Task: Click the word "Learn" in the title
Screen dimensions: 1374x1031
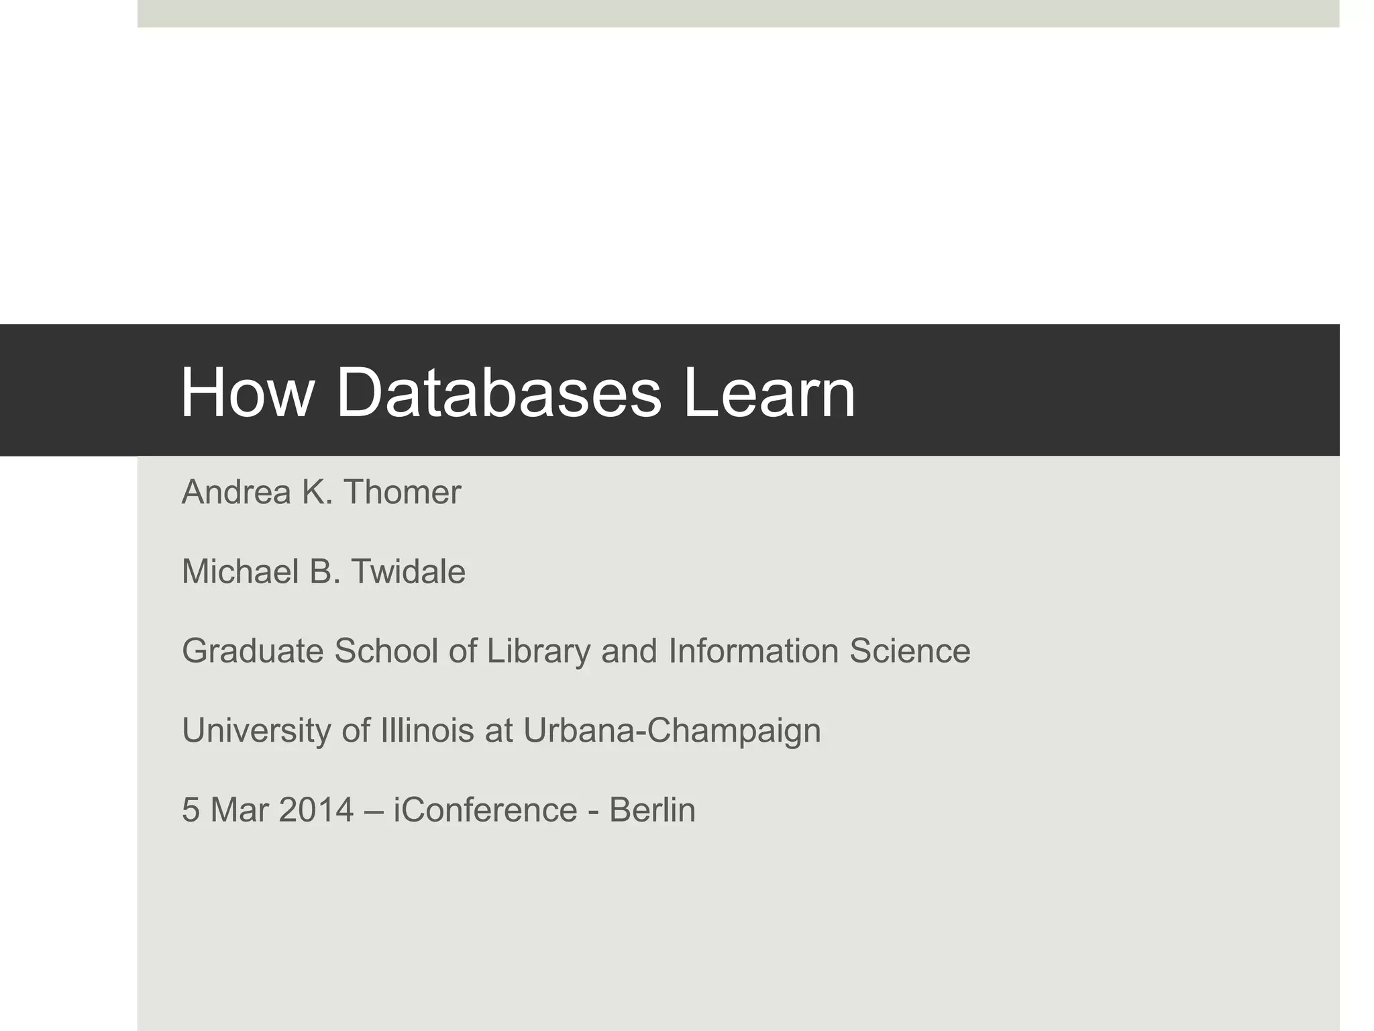Action: 770,393
